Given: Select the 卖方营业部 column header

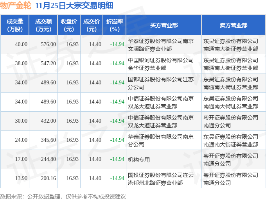Looking at the screenshot, I should pyautogui.click(x=234, y=25).
